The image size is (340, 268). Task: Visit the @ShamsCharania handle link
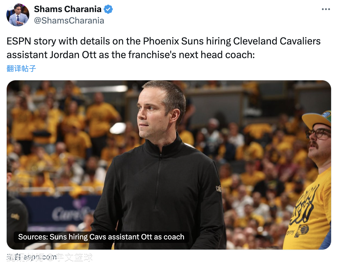[x=69, y=21]
